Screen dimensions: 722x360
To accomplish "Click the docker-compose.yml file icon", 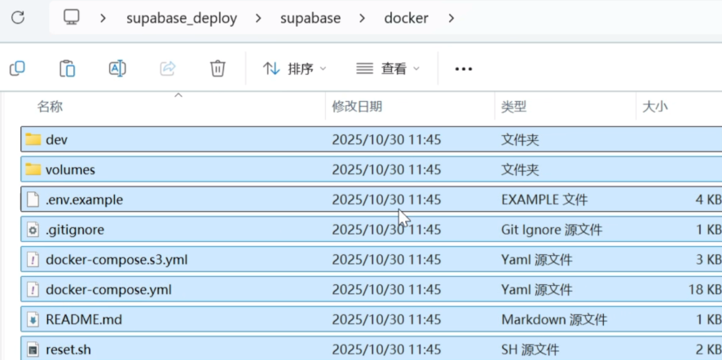I will pyautogui.click(x=33, y=290).
